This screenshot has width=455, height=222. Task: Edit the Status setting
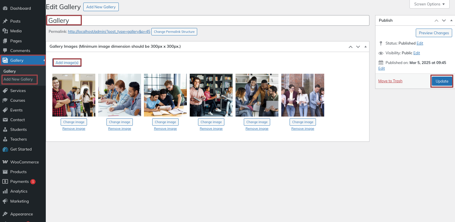(420, 43)
